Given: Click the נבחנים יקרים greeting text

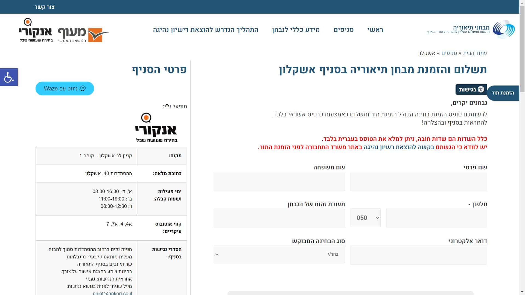Looking at the screenshot, I should [469, 103].
